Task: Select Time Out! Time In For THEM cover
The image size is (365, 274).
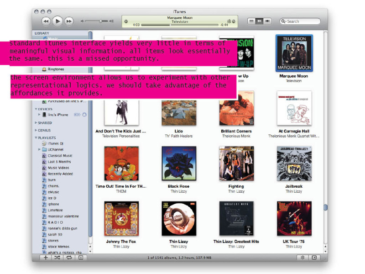Action: coord(121,163)
